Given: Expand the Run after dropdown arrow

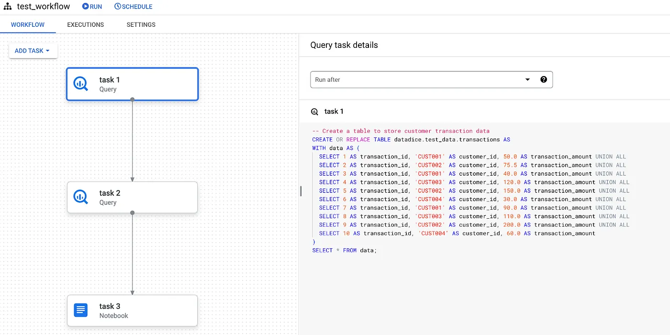Looking at the screenshot, I should coord(527,79).
